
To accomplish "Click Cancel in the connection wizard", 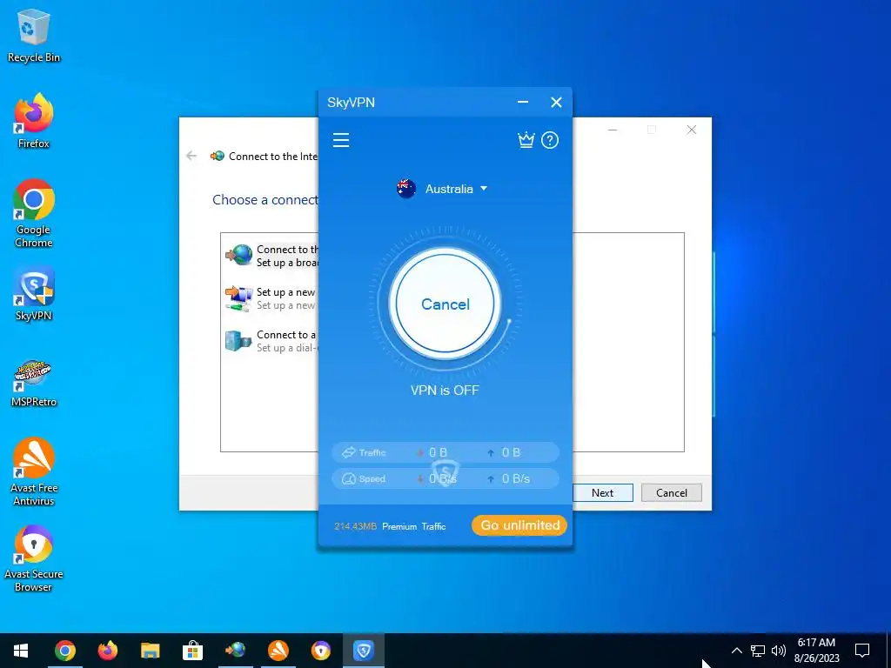I will click(x=672, y=492).
